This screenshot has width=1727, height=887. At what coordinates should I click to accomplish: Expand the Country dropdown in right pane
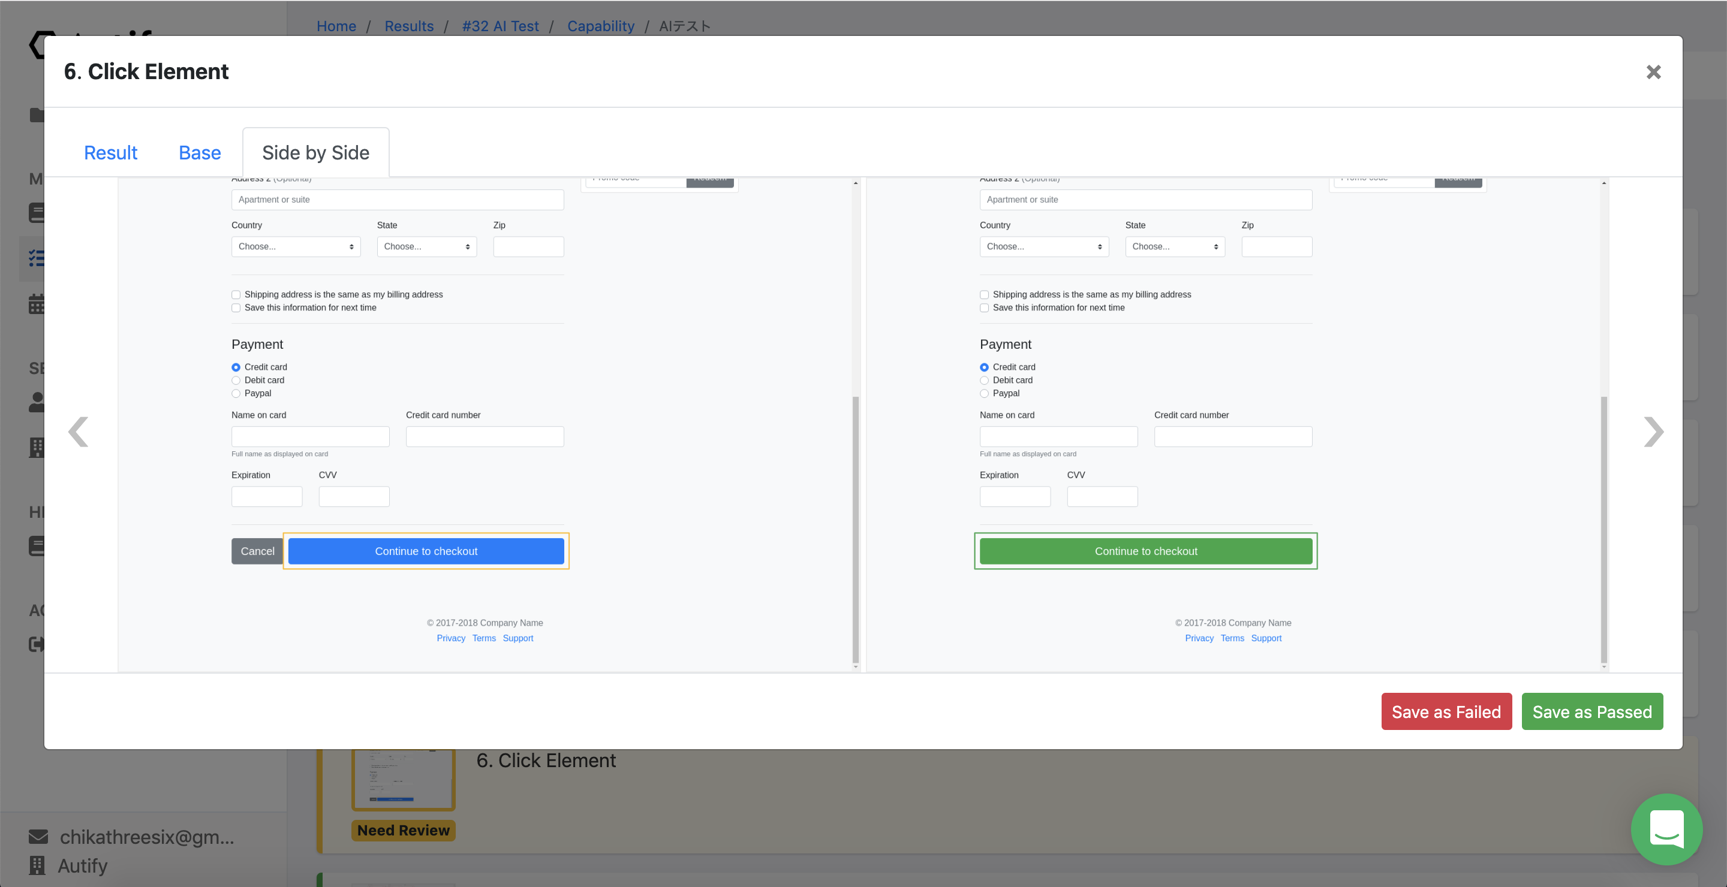pyautogui.click(x=1044, y=246)
